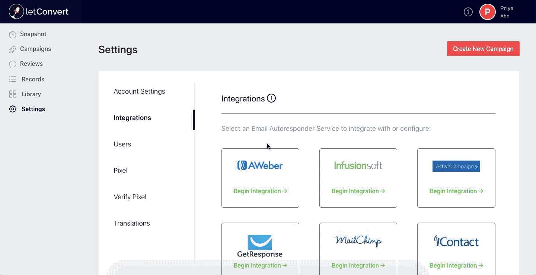Begin Integration for MailChimp

[358, 265]
